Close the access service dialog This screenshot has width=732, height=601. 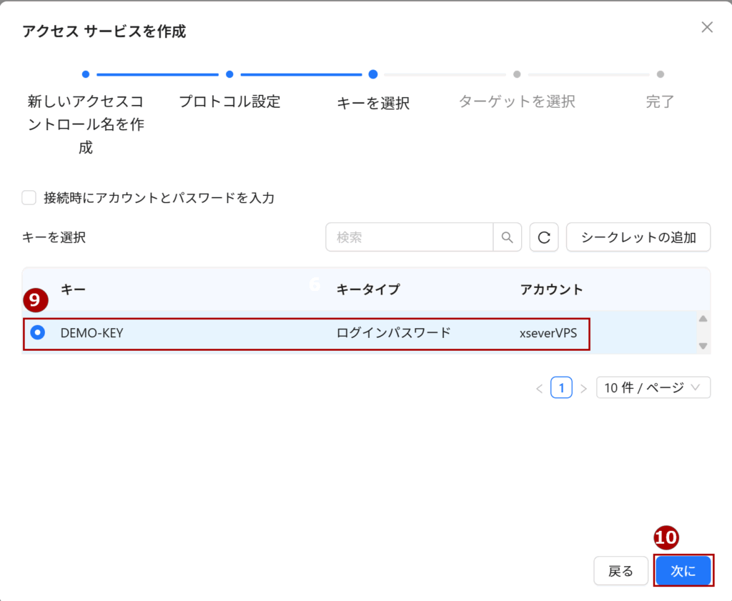point(706,28)
